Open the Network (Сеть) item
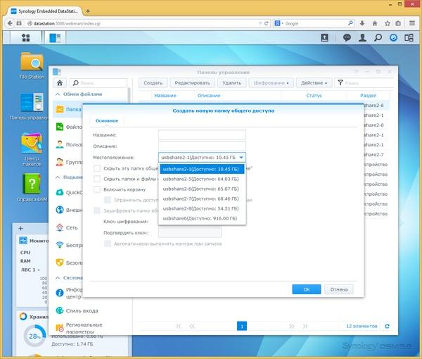The width and height of the screenshot is (422, 359). [x=67, y=227]
